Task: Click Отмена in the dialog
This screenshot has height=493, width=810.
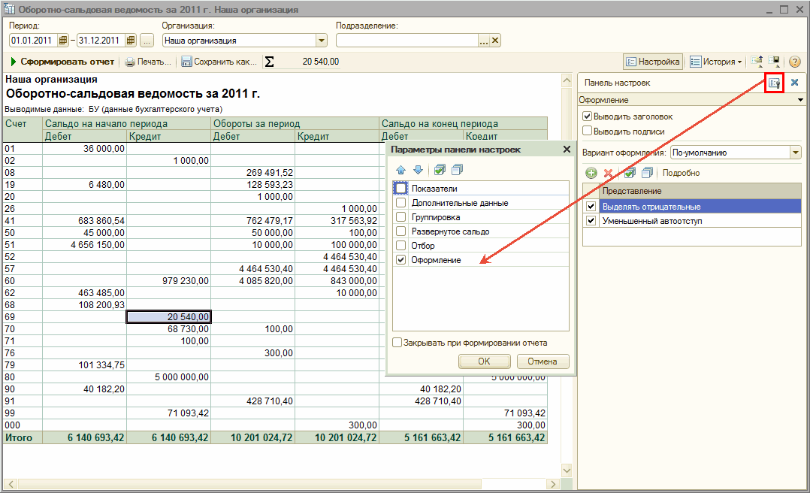Action: pos(543,361)
